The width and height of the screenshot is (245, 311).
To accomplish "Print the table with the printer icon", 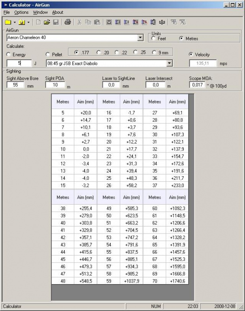I will click(68, 22).
